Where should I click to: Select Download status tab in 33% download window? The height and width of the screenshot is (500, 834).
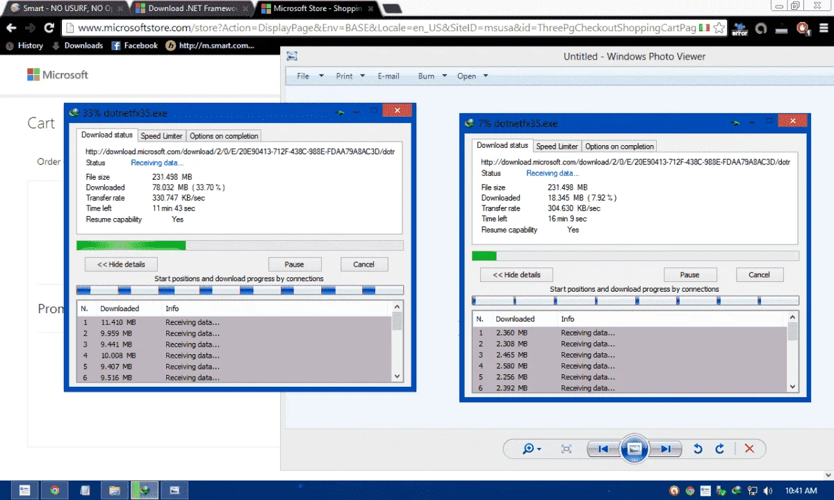(x=107, y=135)
